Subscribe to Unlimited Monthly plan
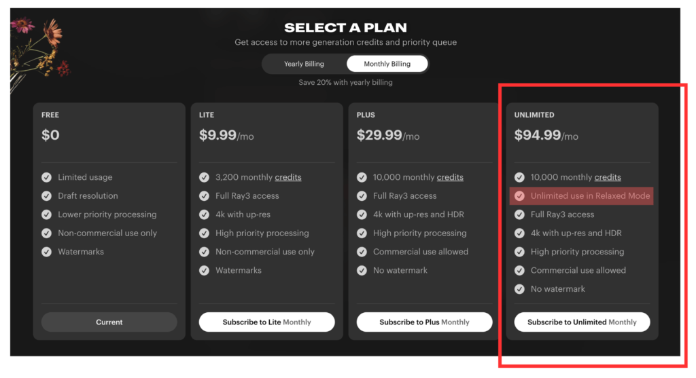The width and height of the screenshot is (696, 378). [x=582, y=322]
